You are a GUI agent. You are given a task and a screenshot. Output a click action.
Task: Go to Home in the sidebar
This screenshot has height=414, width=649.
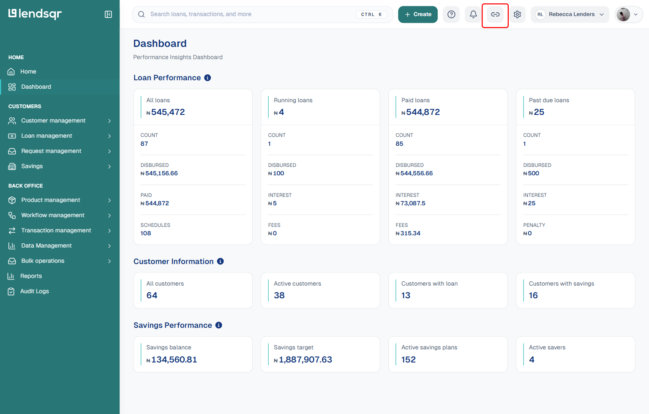pyautogui.click(x=60, y=72)
